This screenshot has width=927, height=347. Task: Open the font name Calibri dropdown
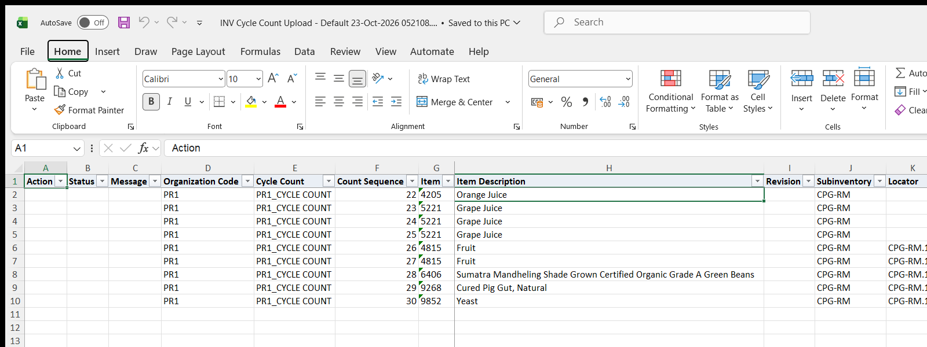pyautogui.click(x=221, y=79)
